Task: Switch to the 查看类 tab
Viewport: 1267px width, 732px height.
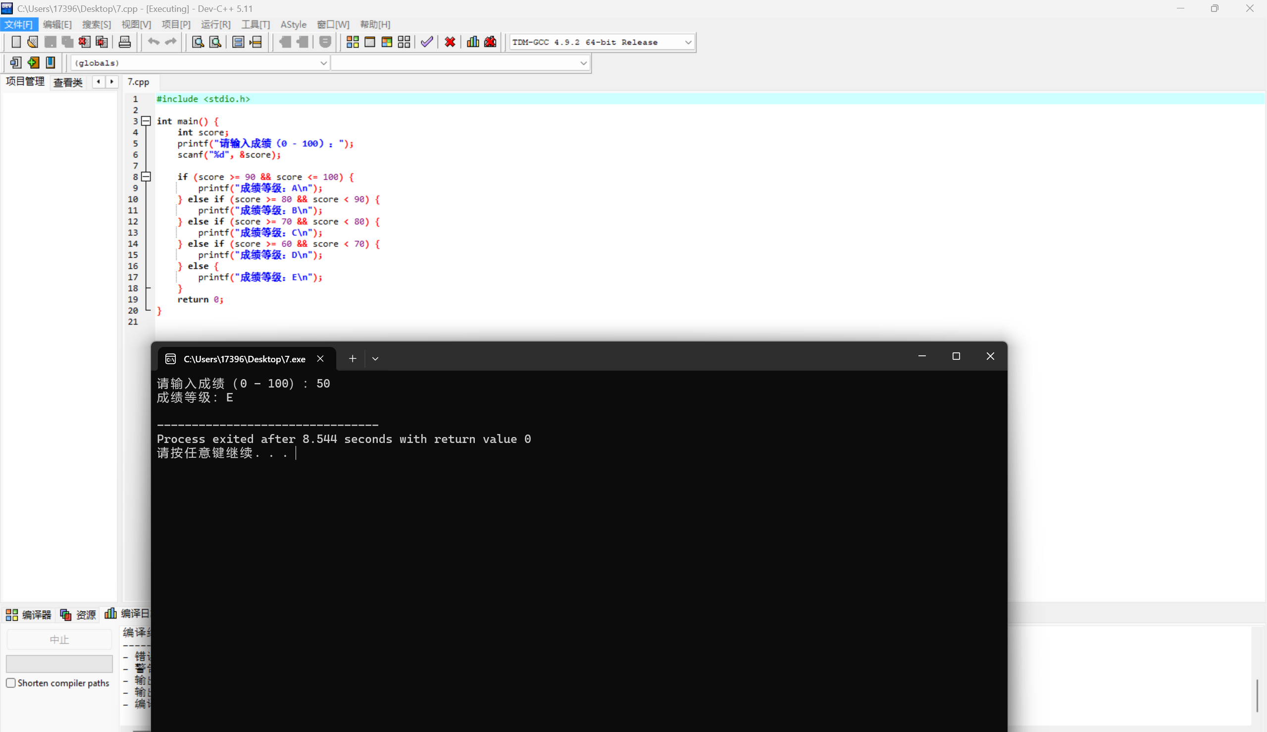Action: click(68, 82)
